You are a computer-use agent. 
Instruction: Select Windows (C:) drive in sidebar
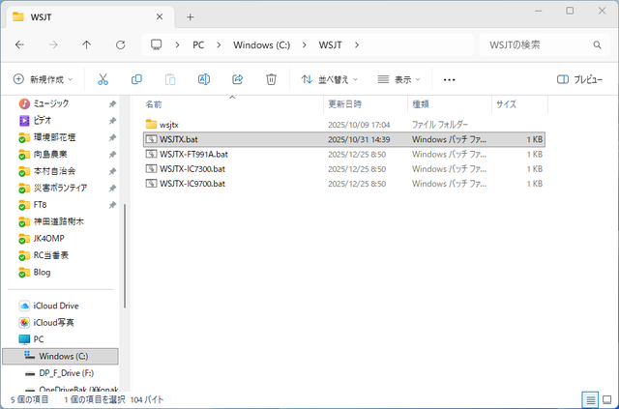coord(60,356)
